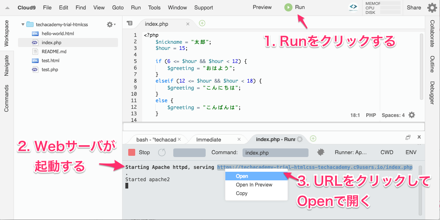
Task: Choose Open In Preview from context menu
Action: click(254, 185)
